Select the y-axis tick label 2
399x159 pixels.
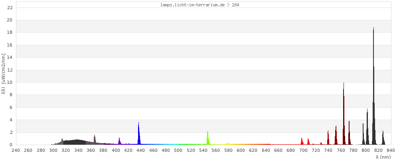coord(11,132)
